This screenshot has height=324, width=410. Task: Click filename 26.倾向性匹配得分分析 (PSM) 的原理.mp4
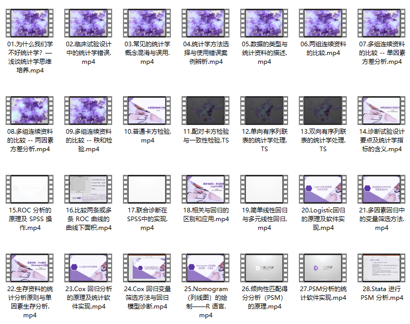pos(264,298)
